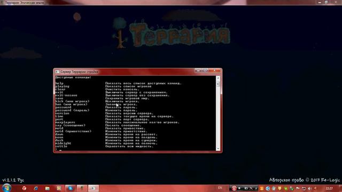Click the 'motd <приветствие>' command text
342x192 pixels.
[73, 132]
